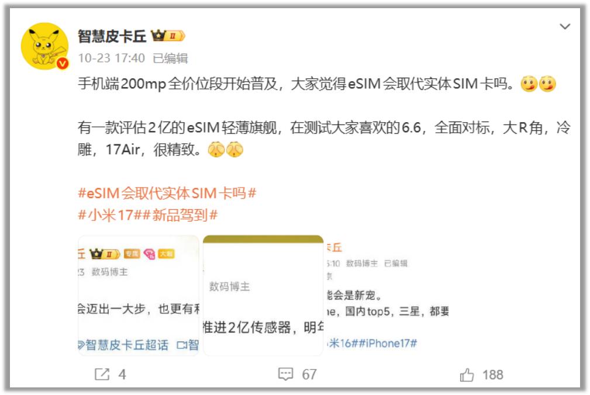Click the post timestamp 10-23 17:40

pos(111,58)
